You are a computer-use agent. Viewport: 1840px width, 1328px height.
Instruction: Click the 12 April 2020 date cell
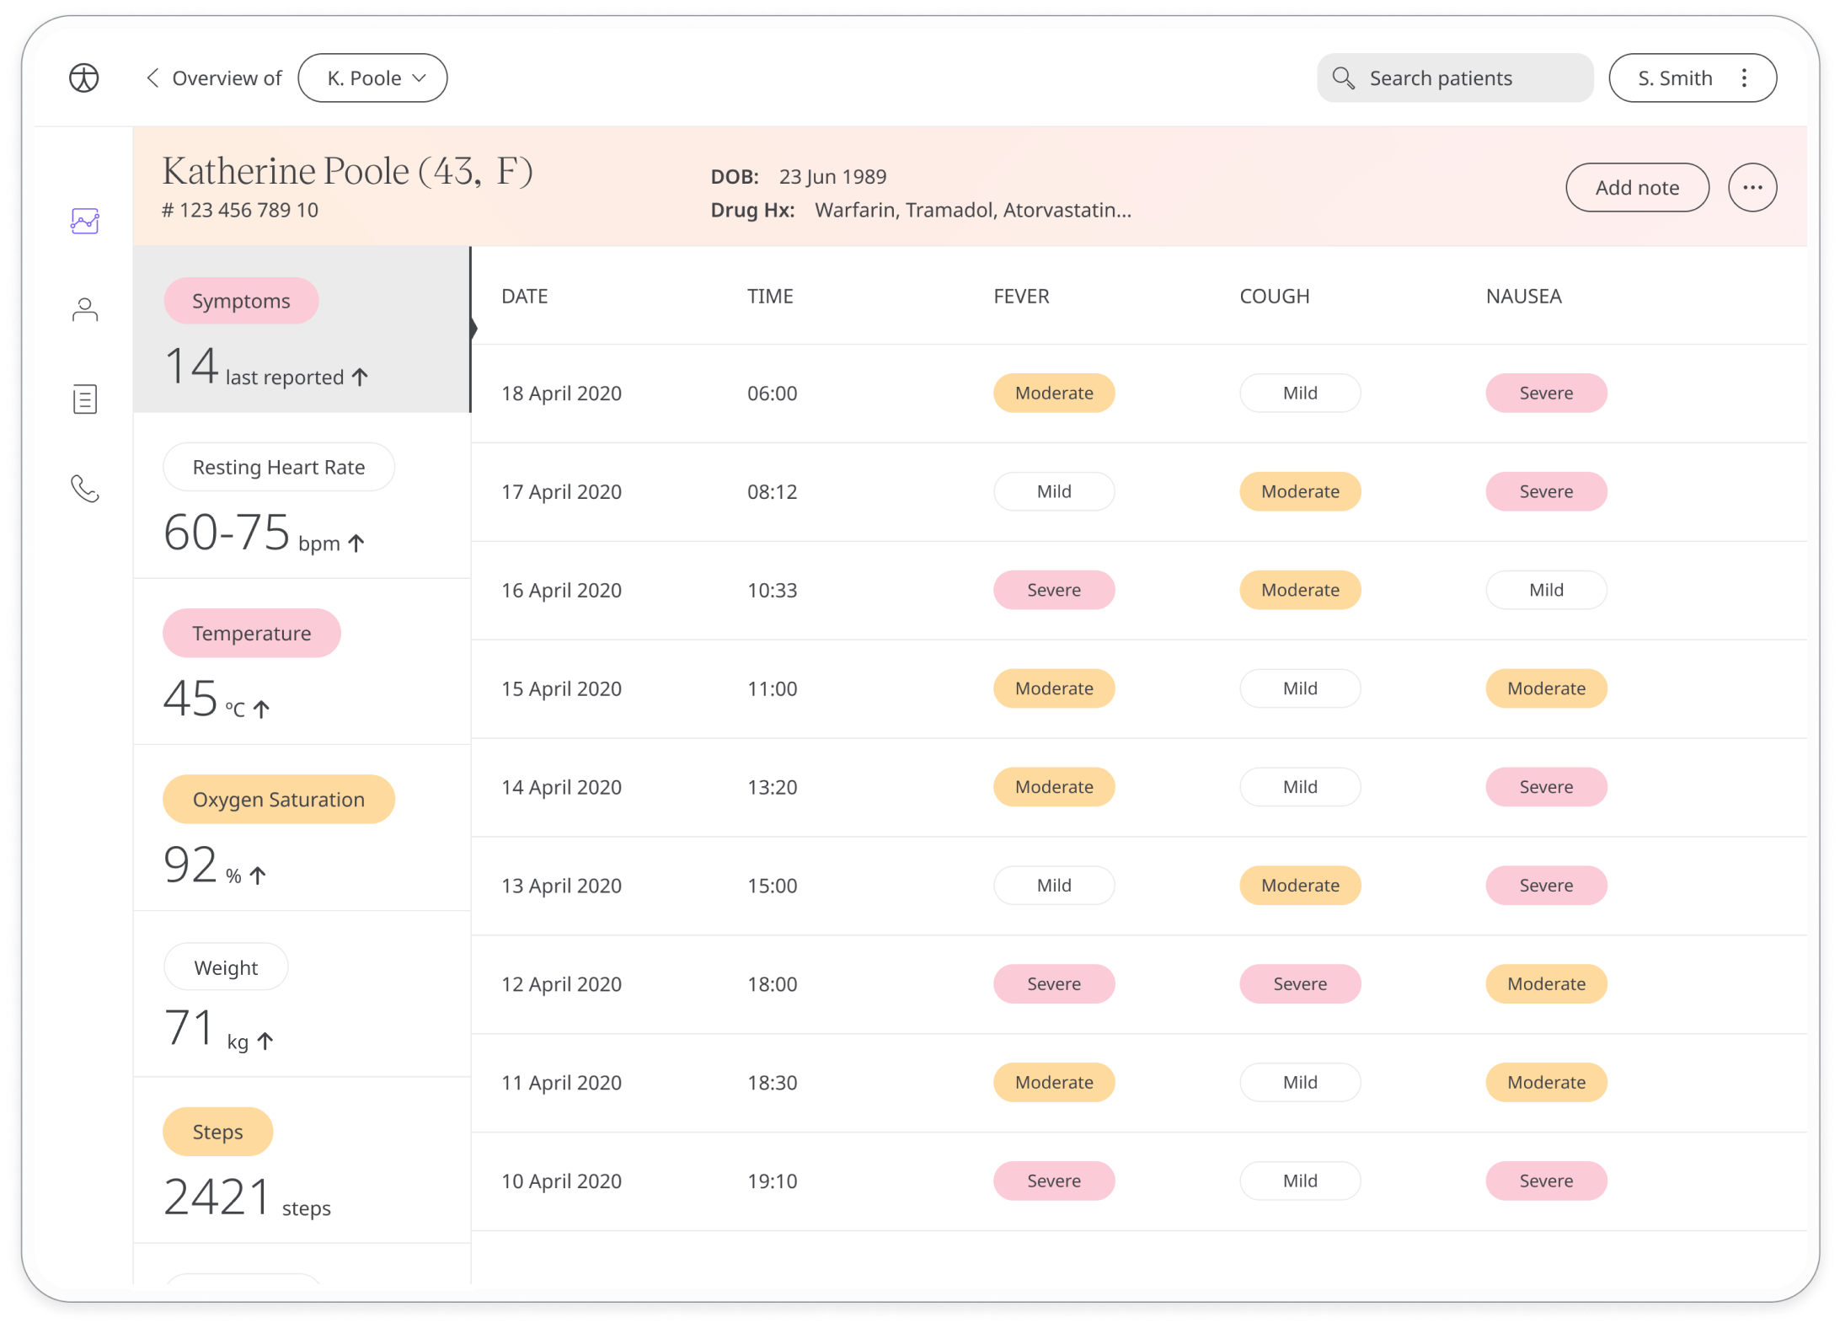[x=562, y=984]
